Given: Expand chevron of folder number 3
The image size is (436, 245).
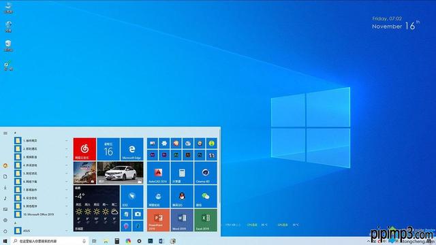Looking at the screenshot, I should 67,157.
